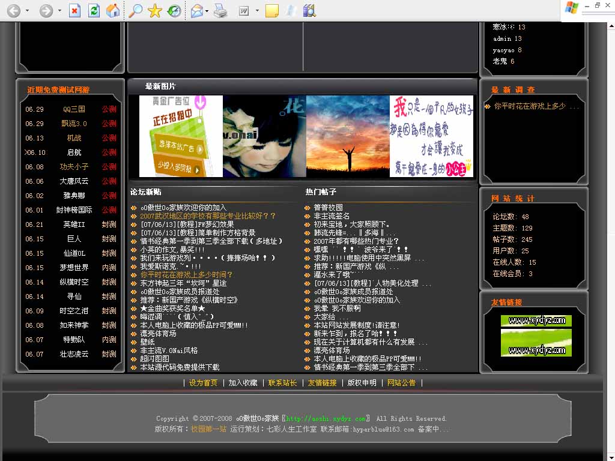Click 联系站长 in the footer menu
The width and height of the screenshot is (615, 461).
point(282,382)
